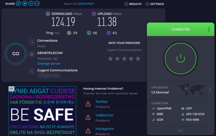The width and height of the screenshot is (216, 136).
Task: Open the SETTINGS menu
Action: point(154,4)
